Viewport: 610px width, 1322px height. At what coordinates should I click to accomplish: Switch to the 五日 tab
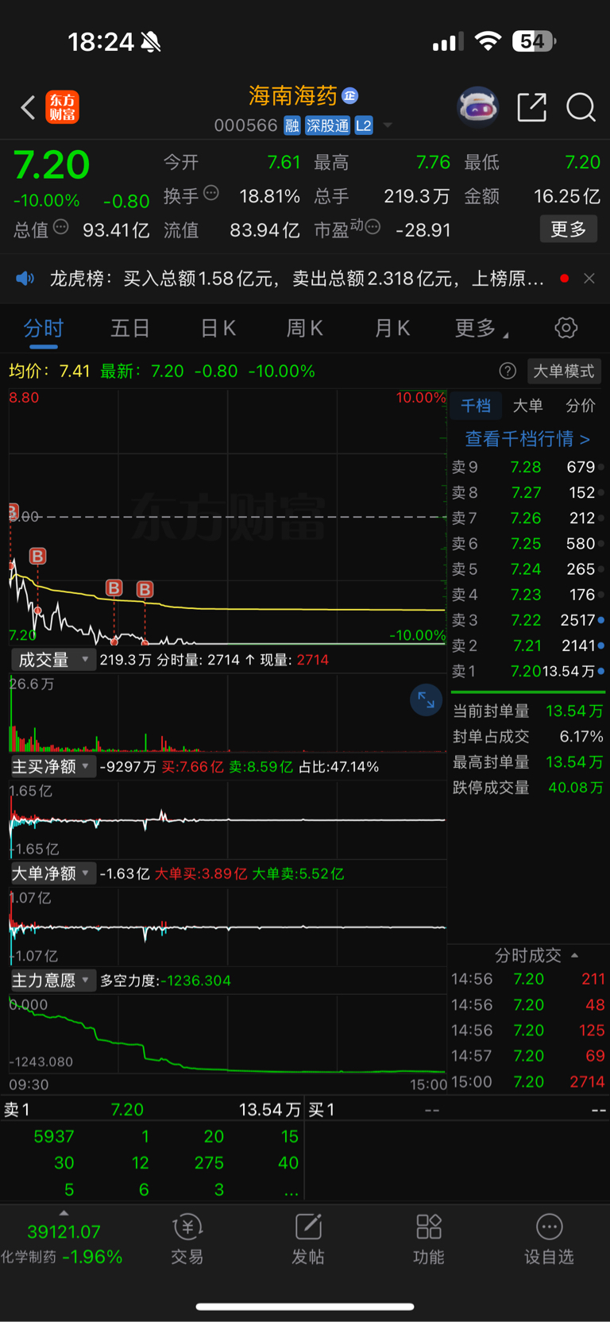point(130,328)
